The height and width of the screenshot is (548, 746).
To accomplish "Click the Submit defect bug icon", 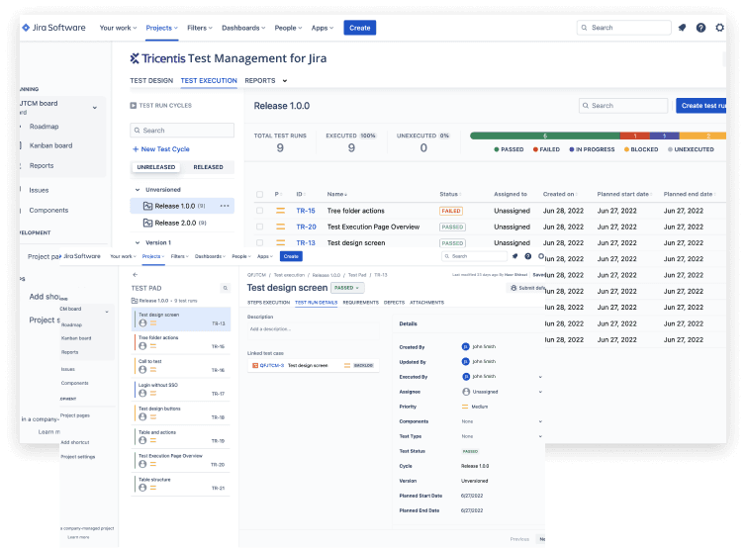I will click(x=513, y=288).
